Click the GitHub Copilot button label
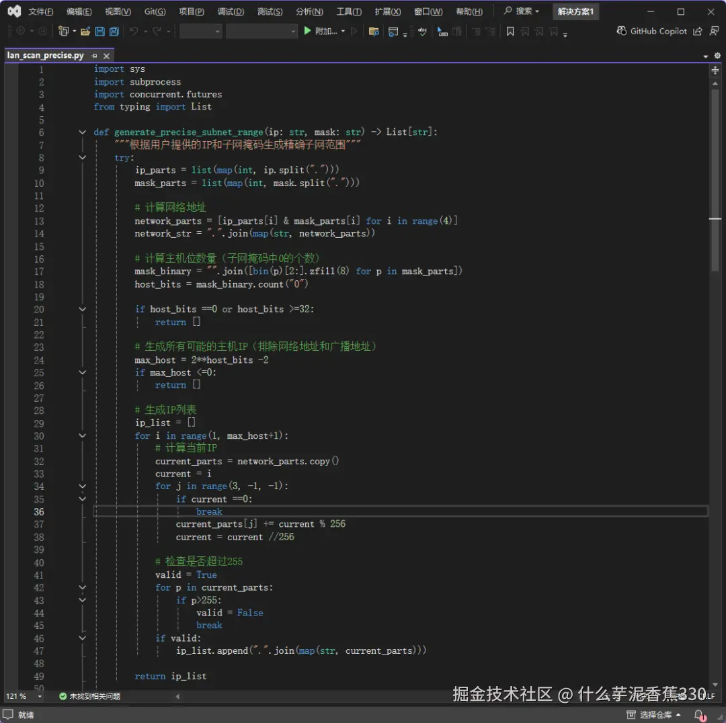Viewport: 726px width, 723px height. [658, 31]
